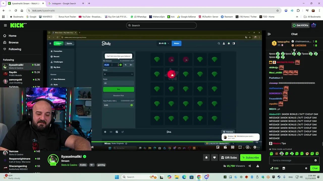The image size is (323, 181).
Task: Open All Bookmarks folder
Action: point(312,17)
